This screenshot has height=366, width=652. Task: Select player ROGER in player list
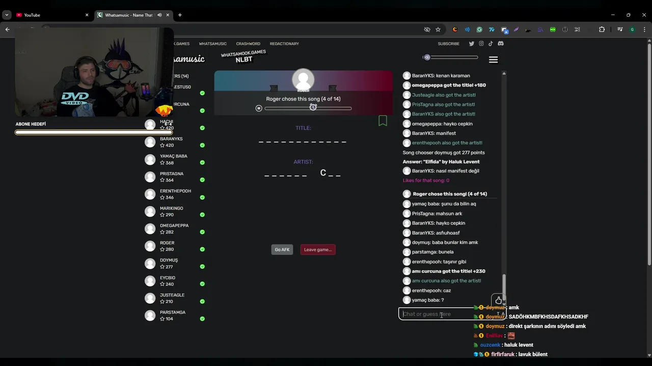point(174,246)
